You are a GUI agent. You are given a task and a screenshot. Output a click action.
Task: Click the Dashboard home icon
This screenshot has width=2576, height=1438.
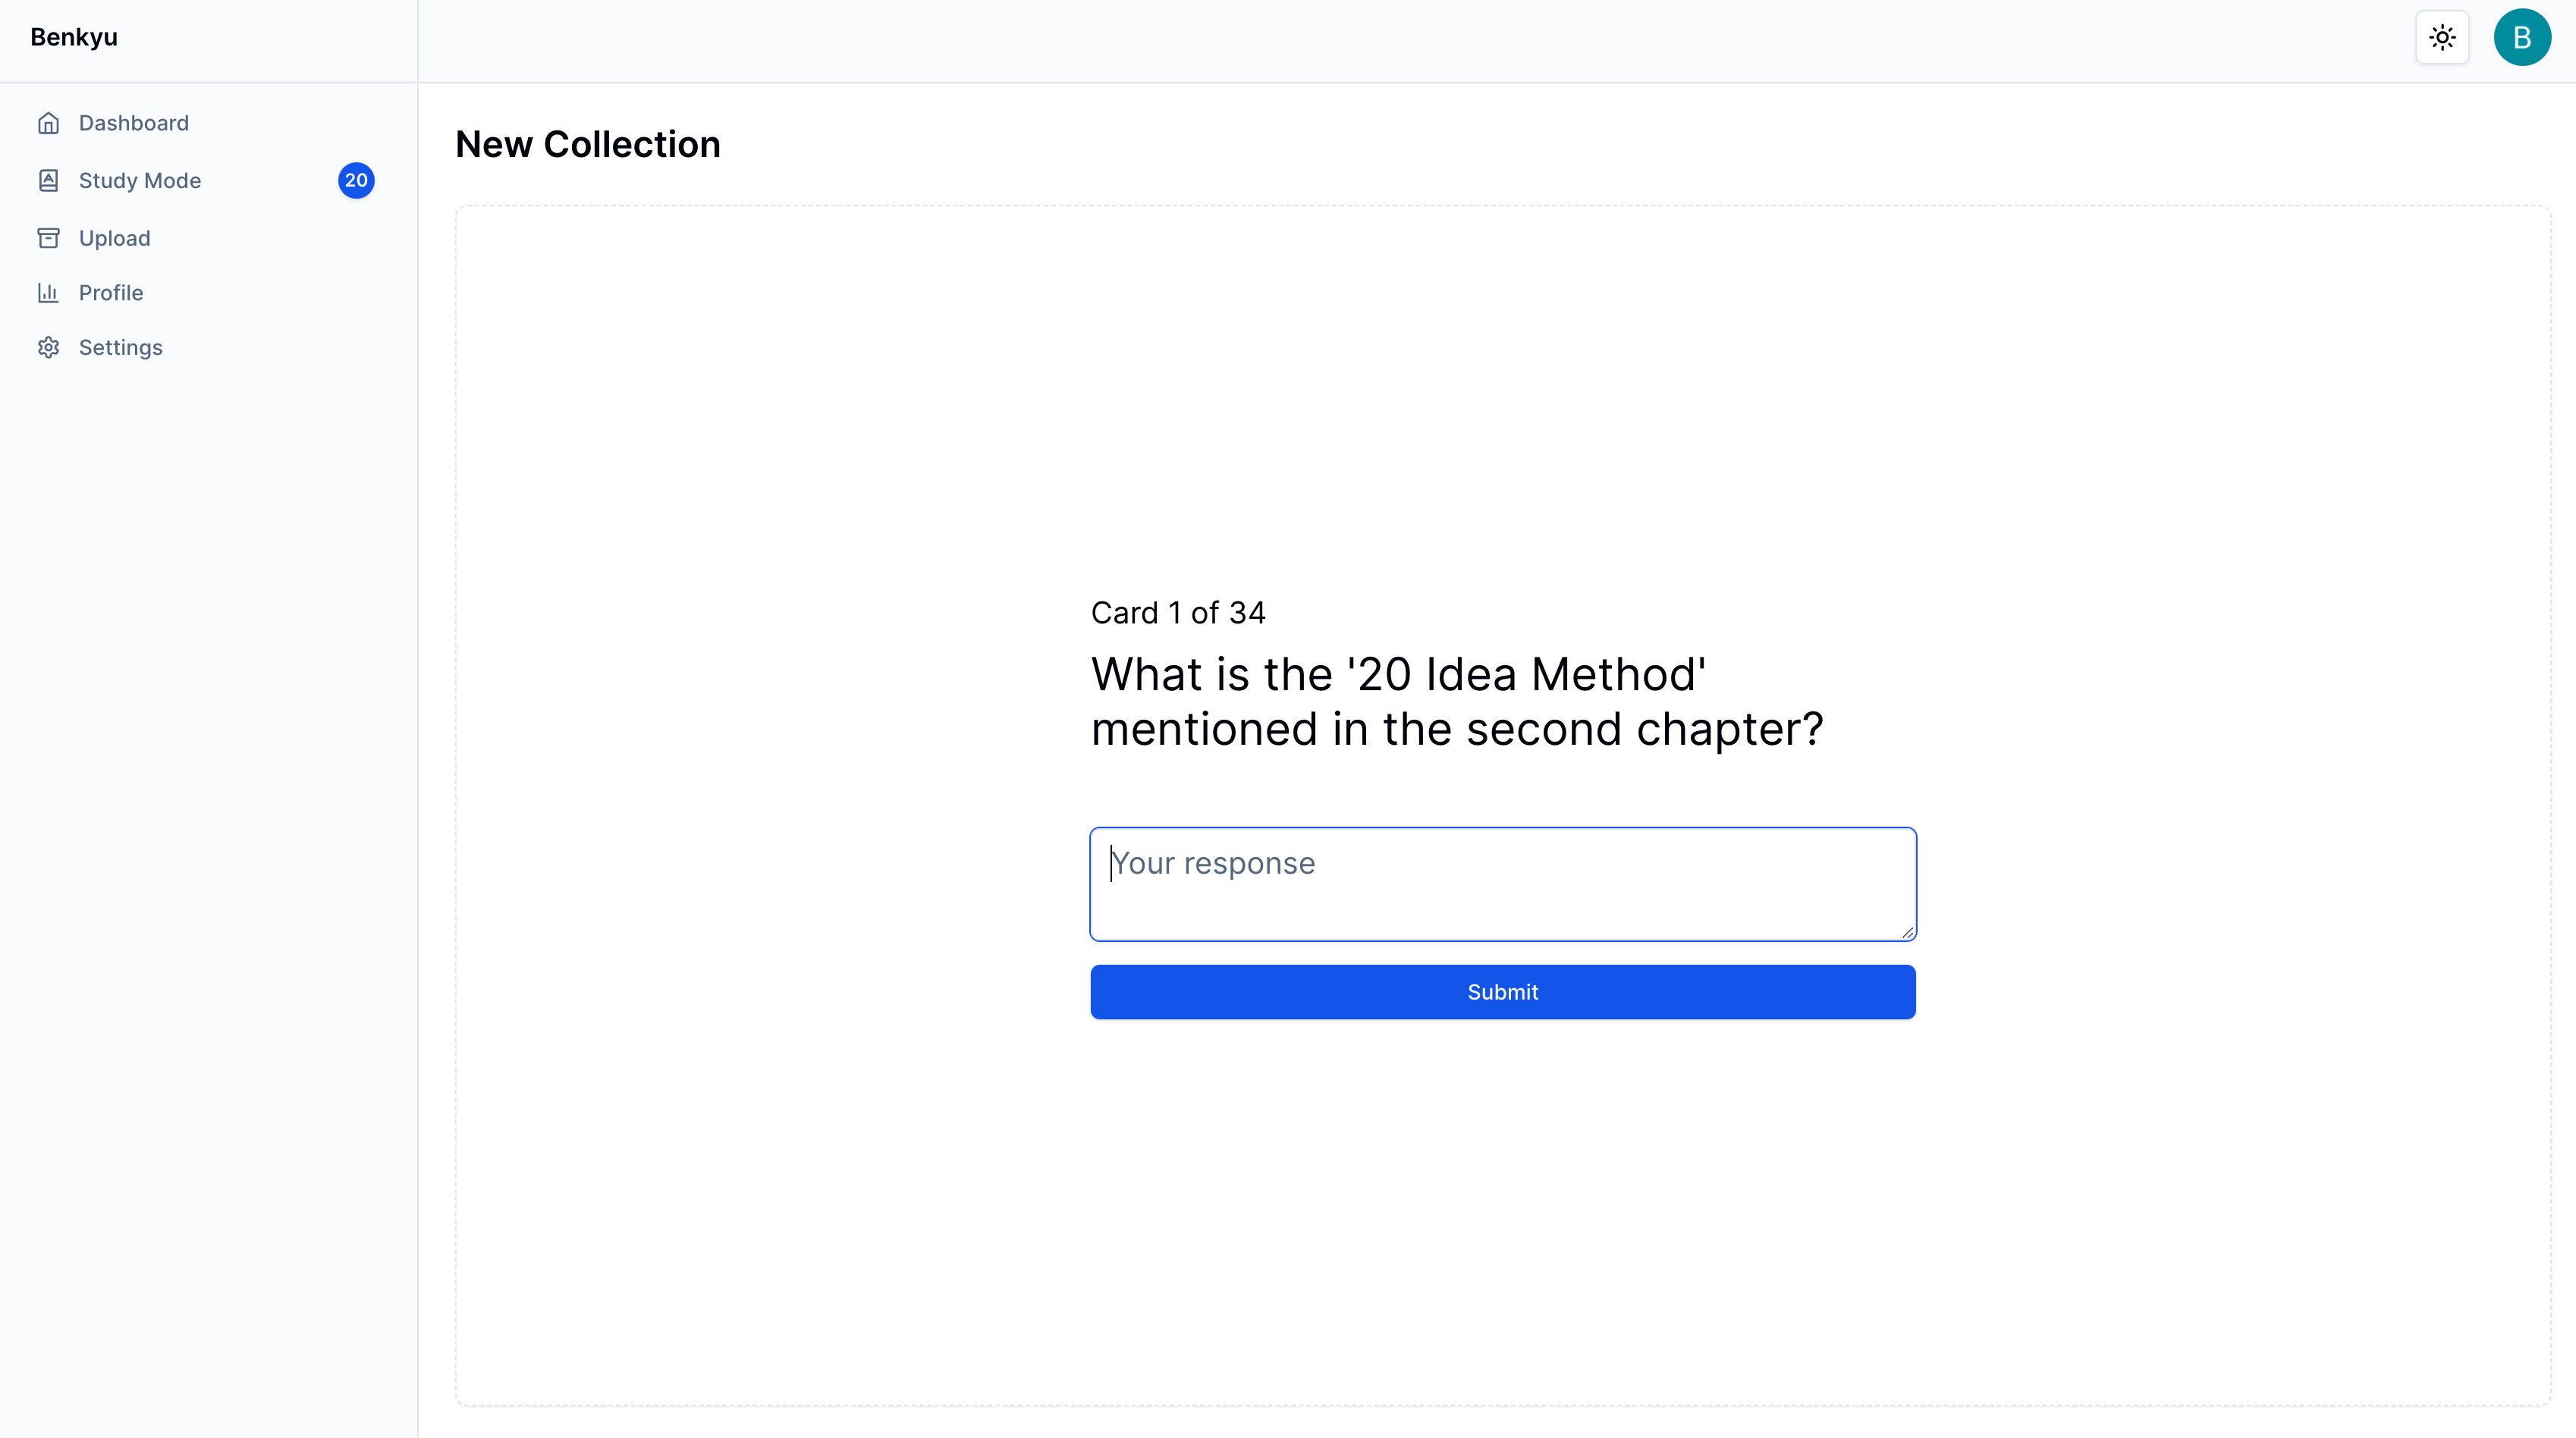48,123
